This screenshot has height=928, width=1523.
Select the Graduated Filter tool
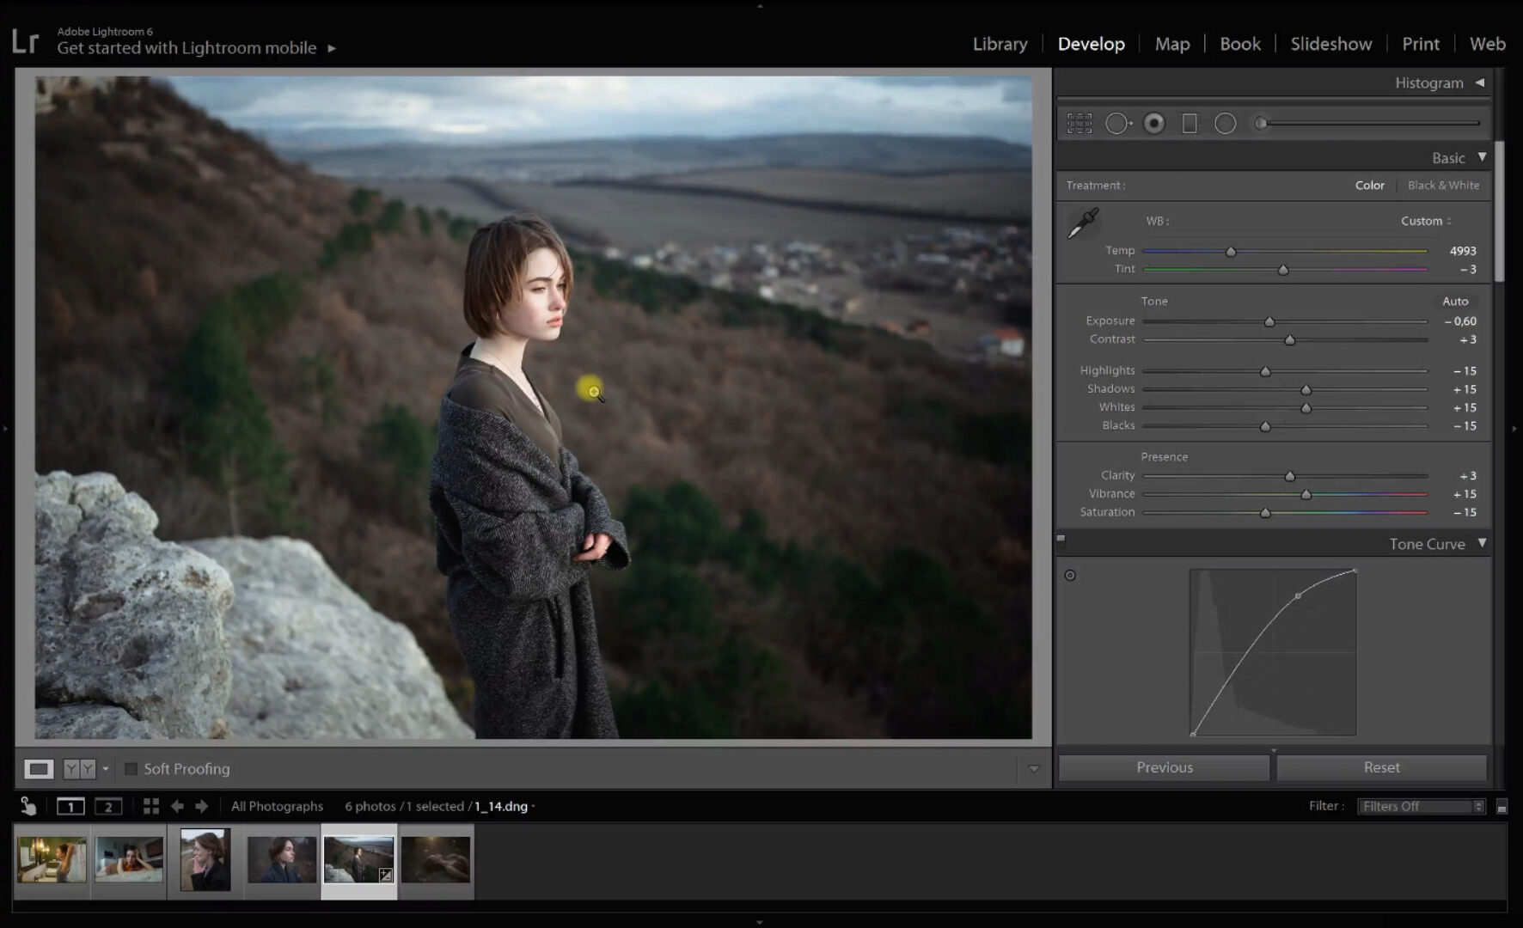[1190, 124]
